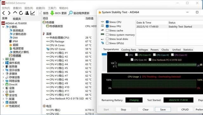Image resolution: width=203 pixels, height=115 pixels.
Task: Click the Save button
Action: [163, 110]
